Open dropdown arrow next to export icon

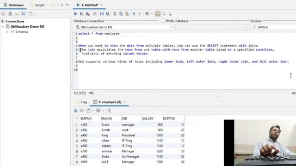pyautogui.click(x=93, y=111)
